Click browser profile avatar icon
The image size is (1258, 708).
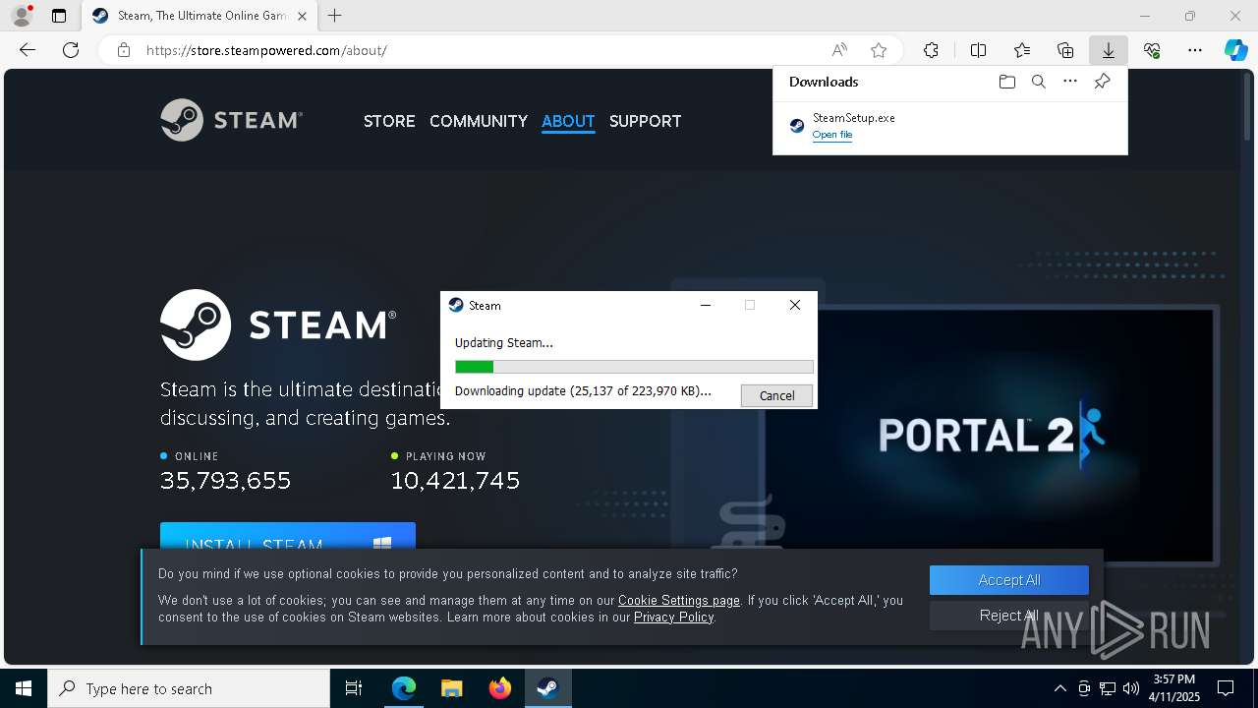pos(21,16)
